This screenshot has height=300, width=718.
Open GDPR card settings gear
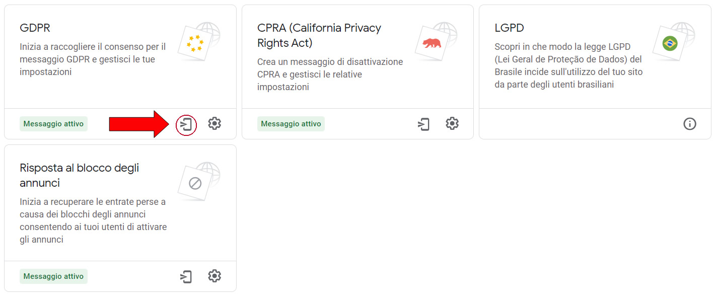click(214, 123)
